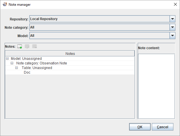Collapse the Note category: Observation Note node
The image size is (180, 136).
pyautogui.click(x=12, y=63)
